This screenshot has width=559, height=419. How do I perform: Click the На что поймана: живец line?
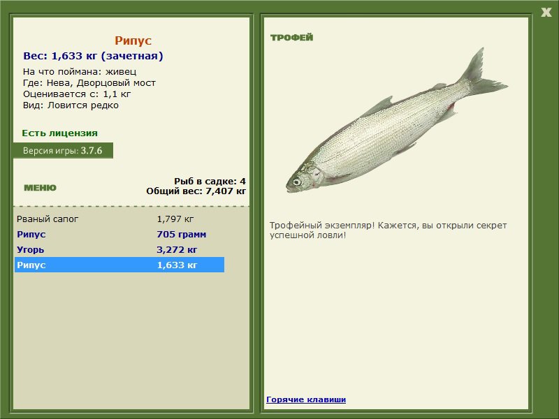(x=80, y=72)
